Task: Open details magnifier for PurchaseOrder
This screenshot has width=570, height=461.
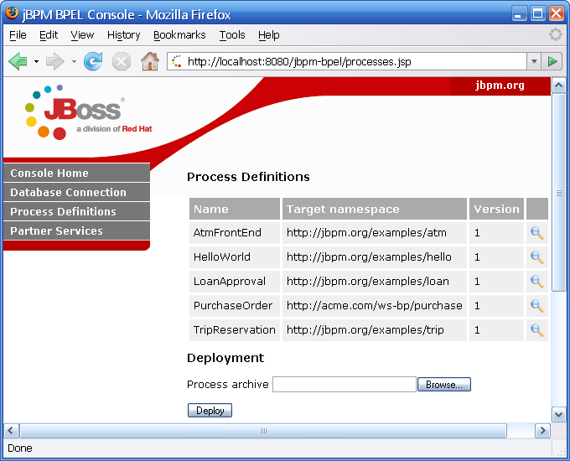Action: tap(537, 306)
